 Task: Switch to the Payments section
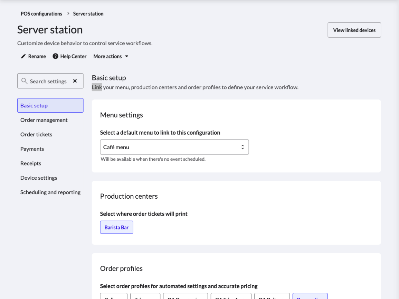32,149
